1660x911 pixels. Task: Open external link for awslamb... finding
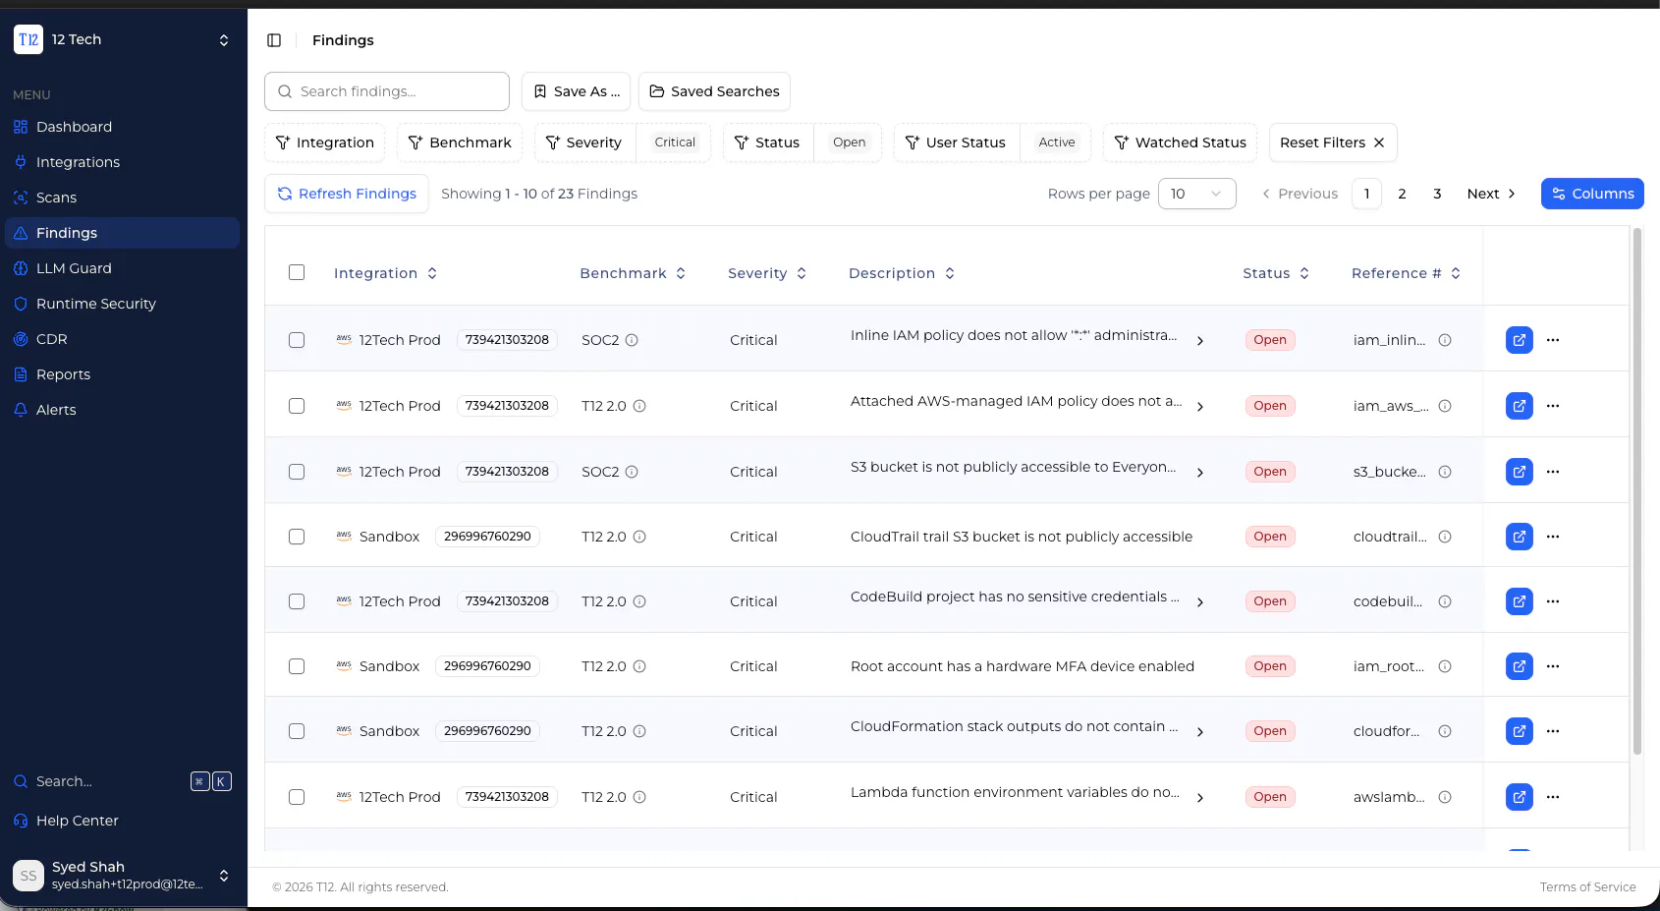1519,797
